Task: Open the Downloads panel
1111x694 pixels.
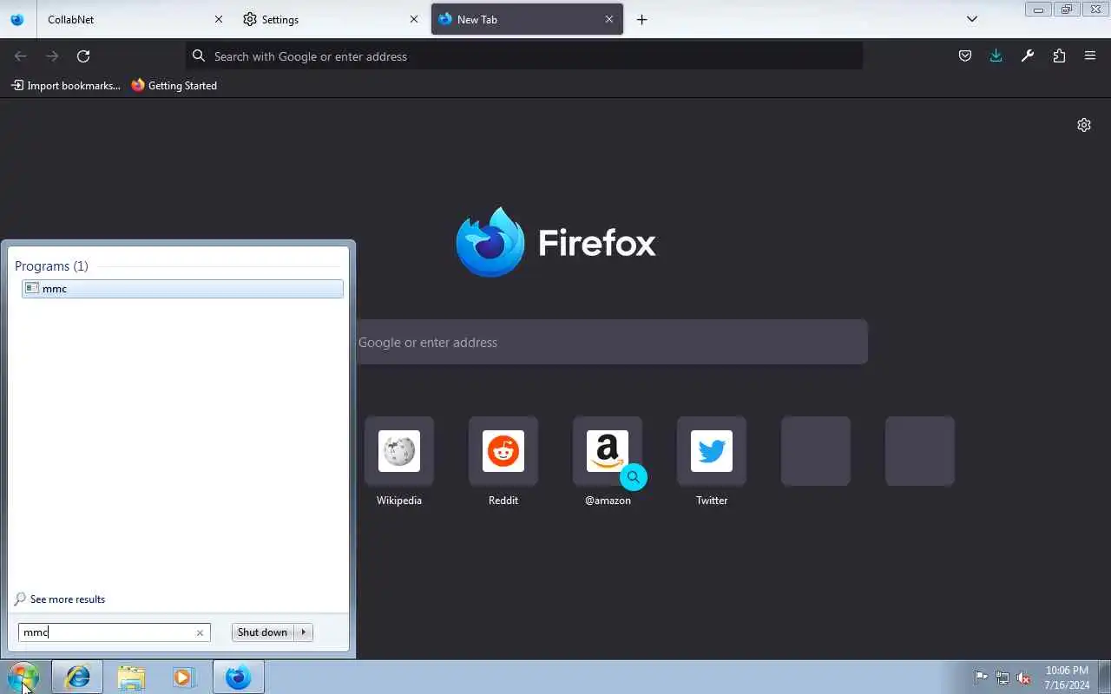Action: coord(996,56)
